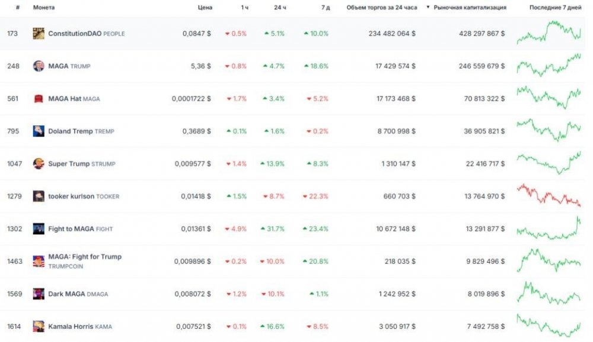593x342 pixels.
Task: Sort by the 7 д change column
Action: click(x=322, y=8)
